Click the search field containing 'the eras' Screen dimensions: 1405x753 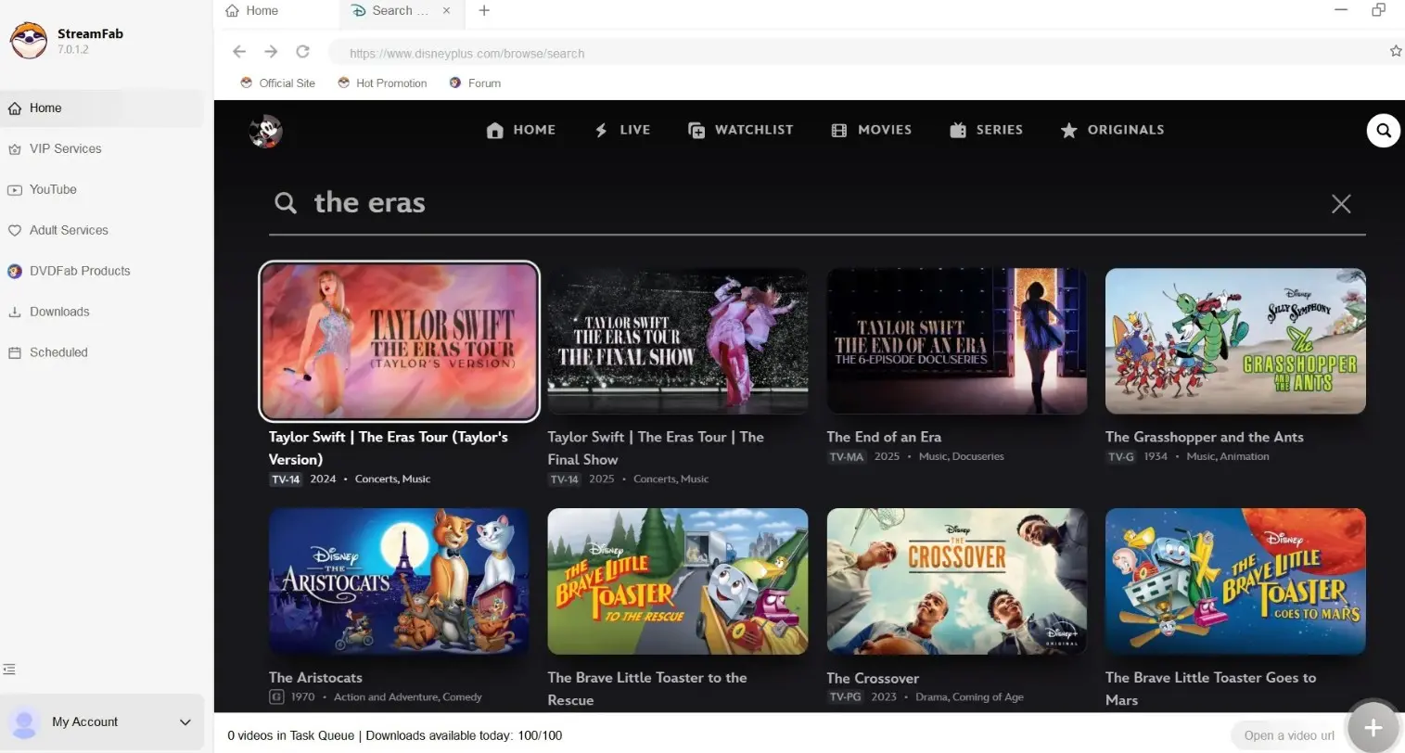[x=816, y=203]
